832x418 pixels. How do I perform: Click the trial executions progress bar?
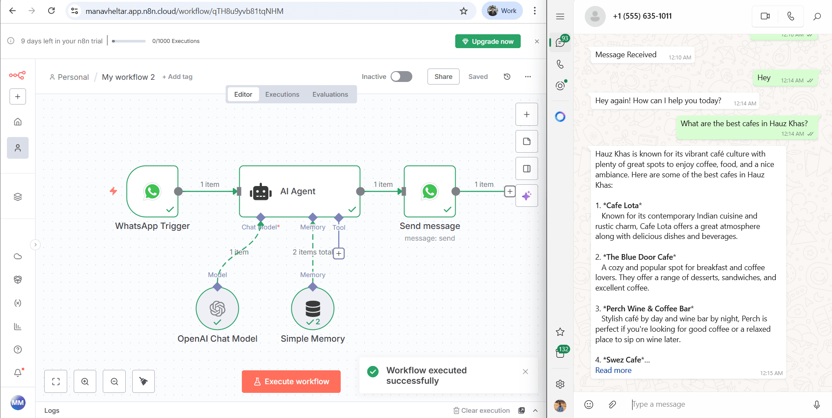128,41
